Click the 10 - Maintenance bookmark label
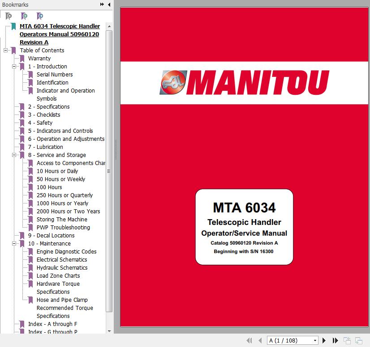This screenshot has height=347, width=370. point(49,244)
